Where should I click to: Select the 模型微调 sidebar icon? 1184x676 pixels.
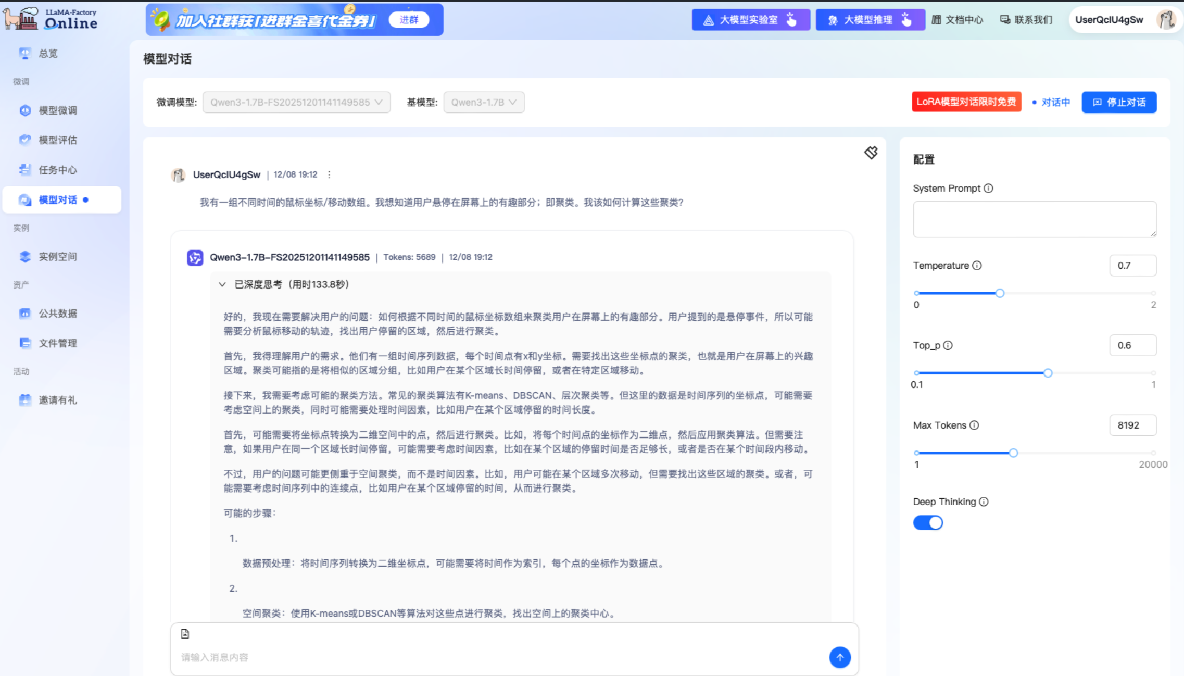coord(24,110)
